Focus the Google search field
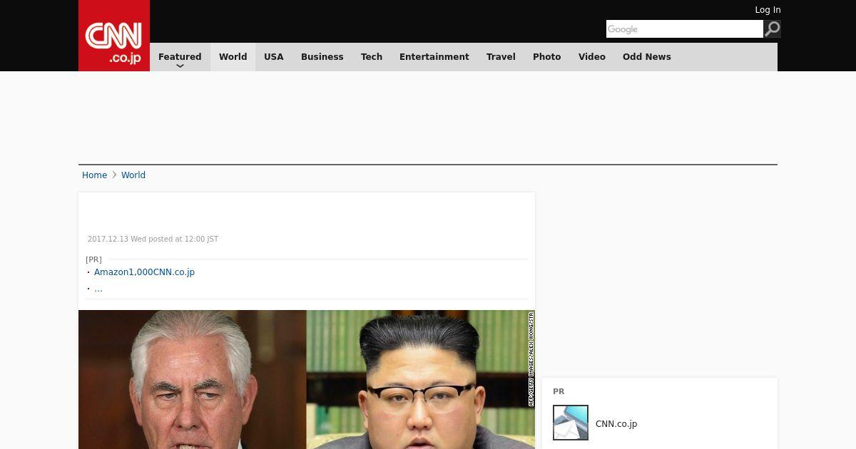 [x=685, y=29]
